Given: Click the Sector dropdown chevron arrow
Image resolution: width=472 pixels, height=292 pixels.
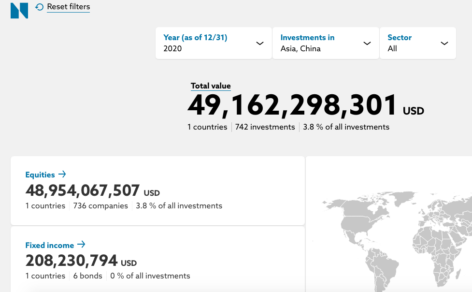Looking at the screenshot, I should pos(444,44).
